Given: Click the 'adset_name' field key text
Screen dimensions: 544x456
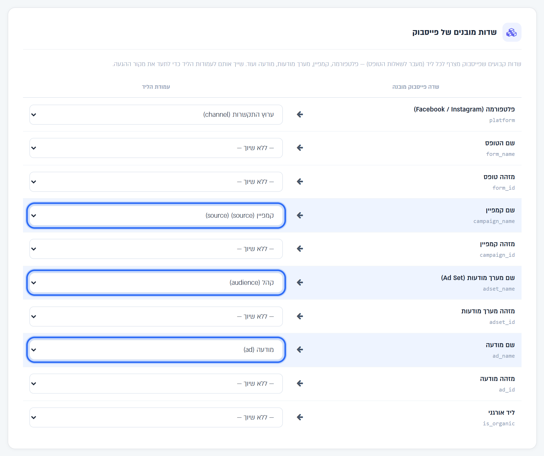Looking at the screenshot, I should point(499,289).
